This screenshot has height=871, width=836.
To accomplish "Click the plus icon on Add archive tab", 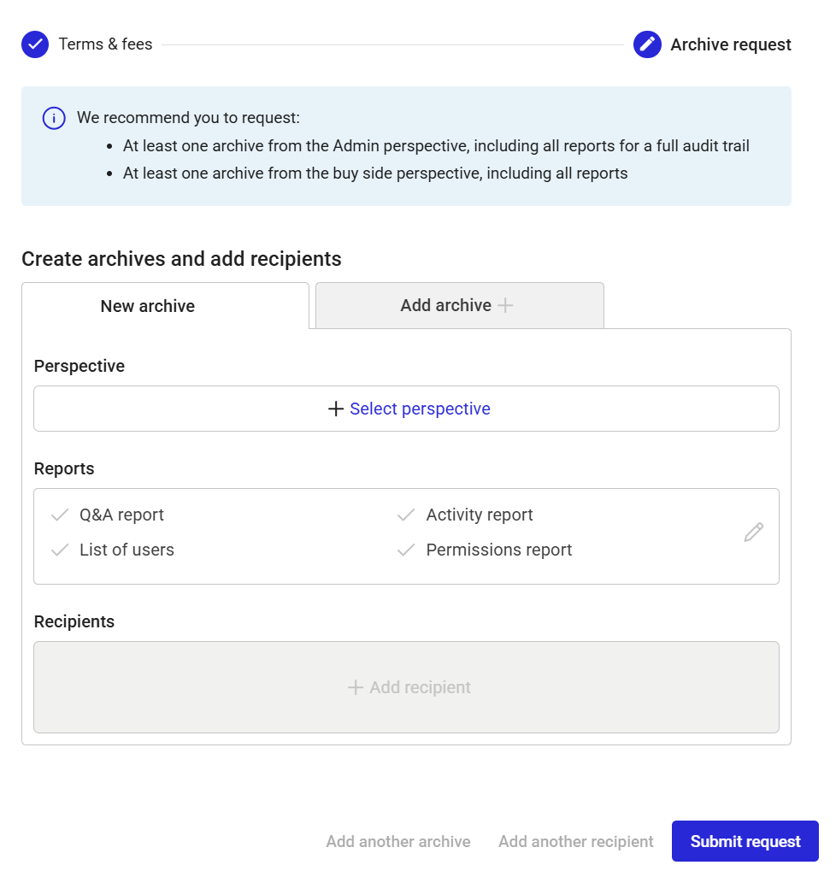I will [505, 305].
